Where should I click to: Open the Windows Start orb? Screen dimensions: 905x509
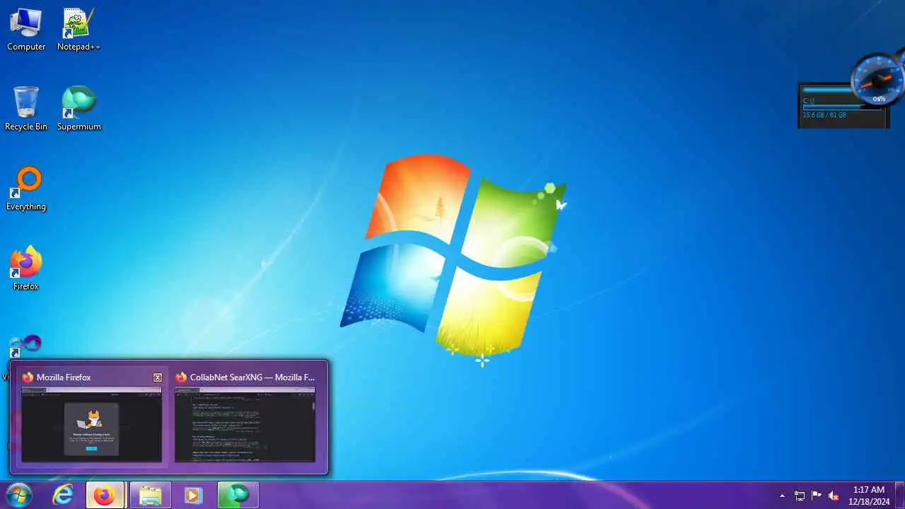tap(19, 495)
